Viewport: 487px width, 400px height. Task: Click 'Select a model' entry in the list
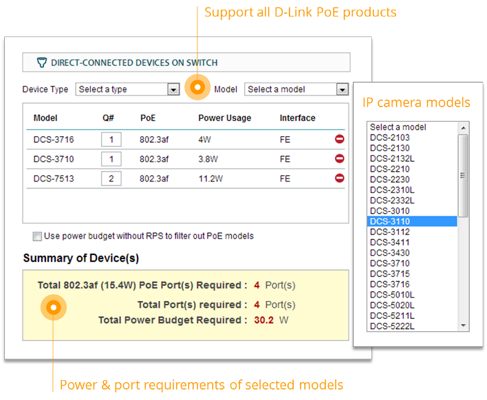(412, 127)
